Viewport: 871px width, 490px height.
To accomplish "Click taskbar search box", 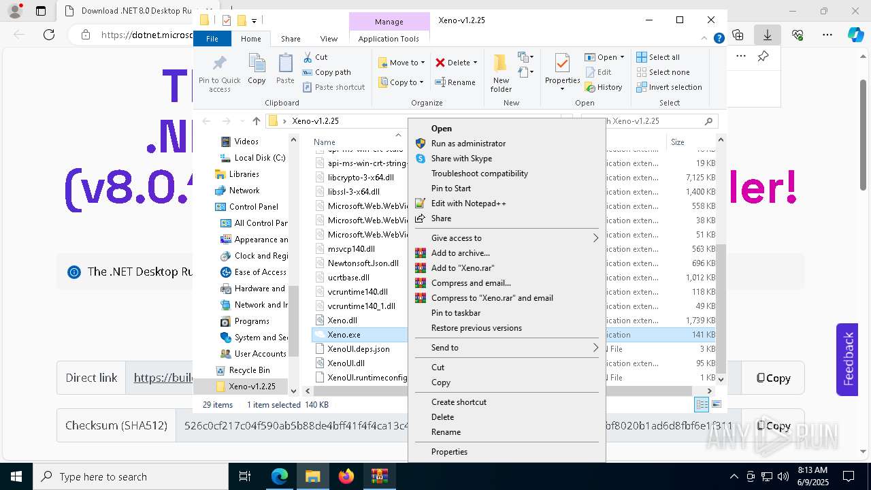I will click(131, 476).
